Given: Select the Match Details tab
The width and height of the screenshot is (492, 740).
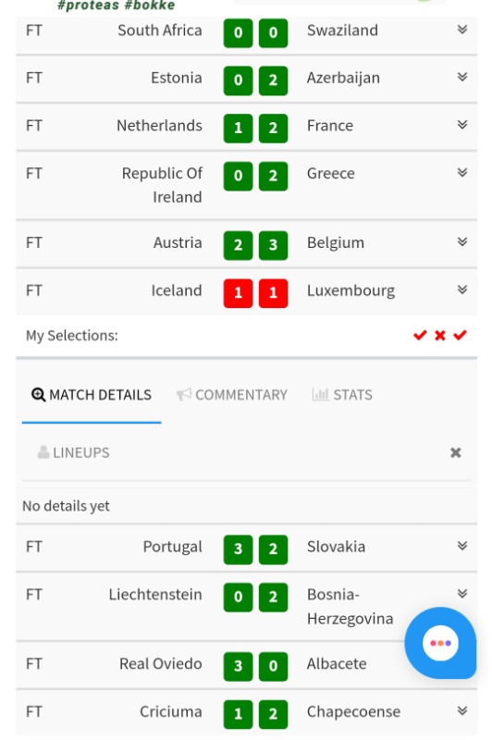Looking at the screenshot, I should click(x=92, y=395).
